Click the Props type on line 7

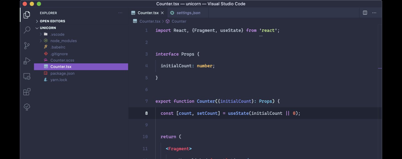(266, 101)
